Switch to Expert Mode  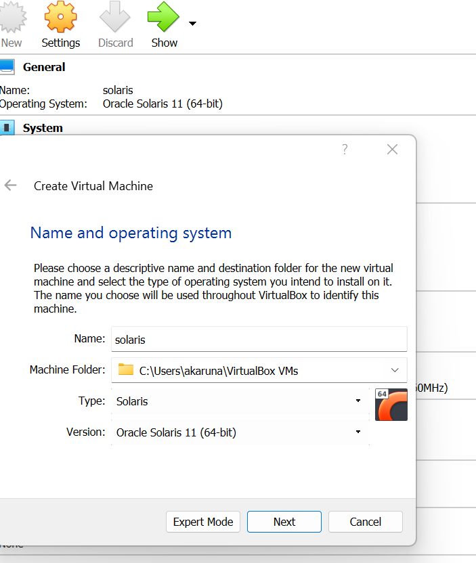pos(203,522)
